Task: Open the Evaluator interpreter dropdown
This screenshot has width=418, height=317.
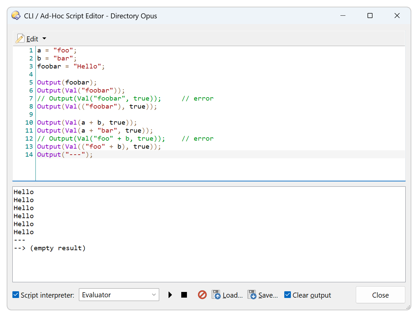Action: [x=119, y=295]
